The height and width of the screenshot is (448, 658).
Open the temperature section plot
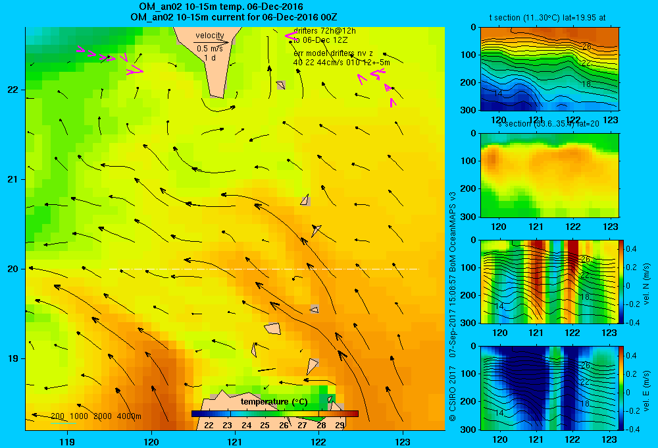(549, 69)
